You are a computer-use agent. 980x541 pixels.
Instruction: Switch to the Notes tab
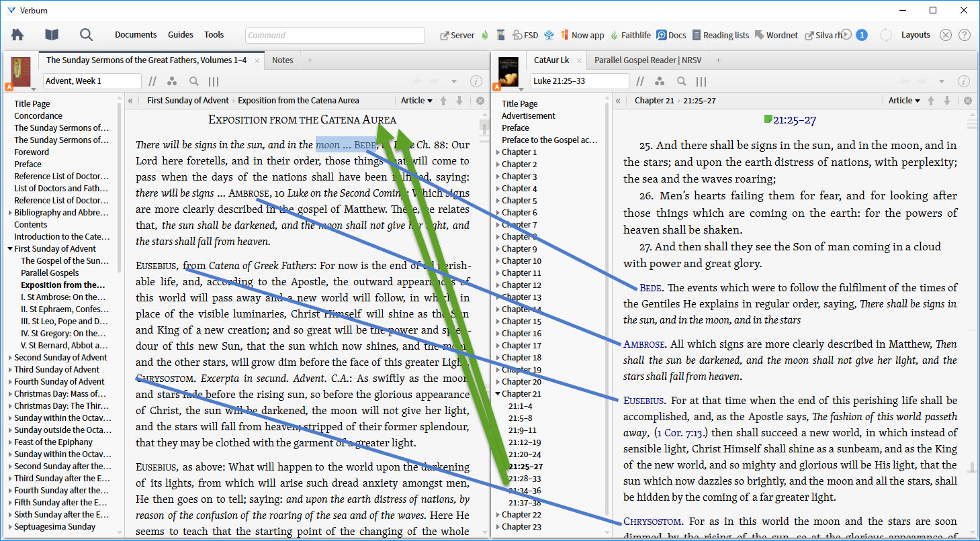(x=283, y=60)
